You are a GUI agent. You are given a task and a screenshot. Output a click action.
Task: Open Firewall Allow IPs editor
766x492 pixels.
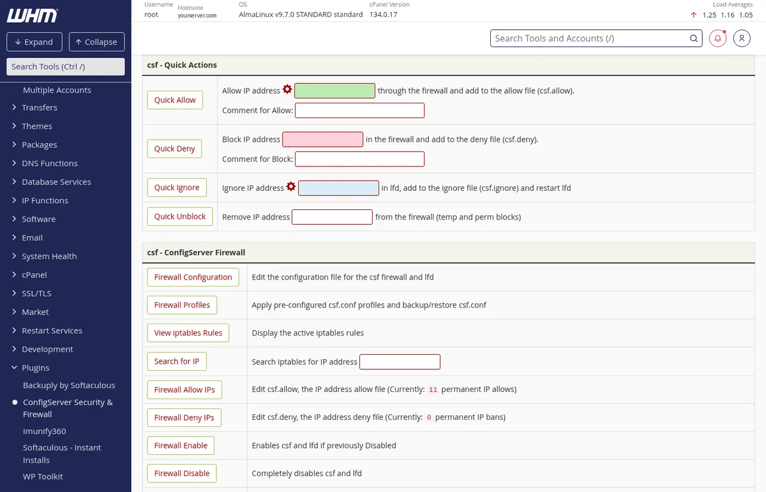[x=184, y=389]
